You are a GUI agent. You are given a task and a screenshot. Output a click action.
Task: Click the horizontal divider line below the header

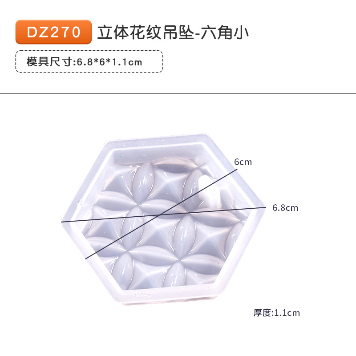[178, 93]
